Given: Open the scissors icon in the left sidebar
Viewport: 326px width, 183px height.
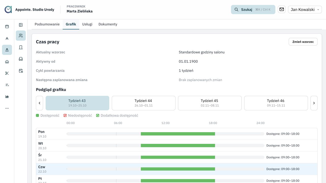Looking at the screenshot, I should (x=7, y=73).
